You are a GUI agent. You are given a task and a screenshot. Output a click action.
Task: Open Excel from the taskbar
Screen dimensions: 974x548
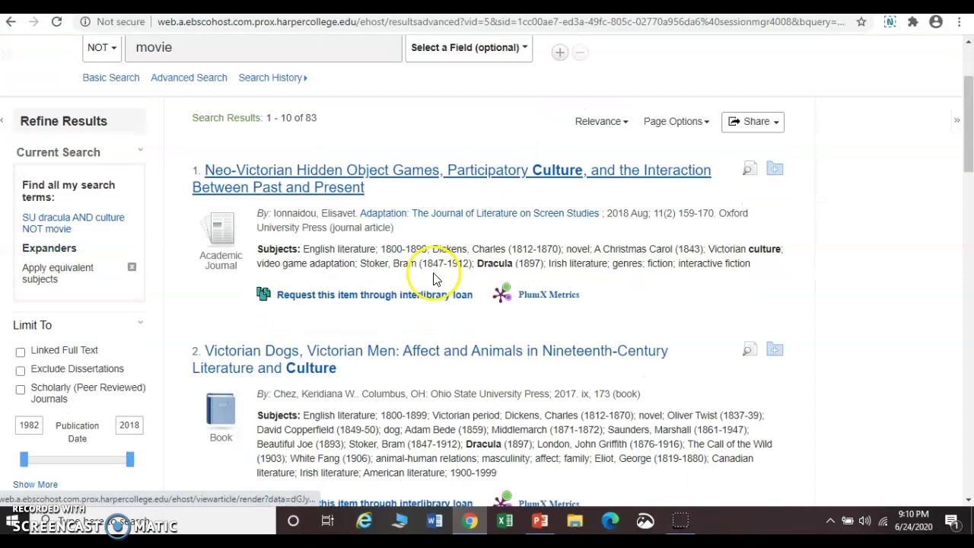[x=505, y=521]
